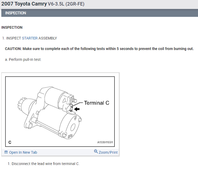
Task: Click the threaded stud on the starter drawing
Action: click(74, 101)
